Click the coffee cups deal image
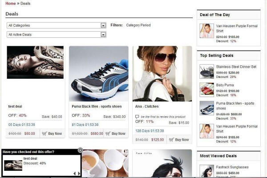Viewport: 267px width, 178px height. tap(105, 163)
